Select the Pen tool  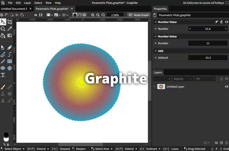tap(10, 48)
